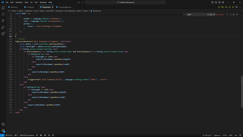Viewport: 243px width, 137px height.
Task: Switch to the config.lua tab
Action: coord(30,7)
